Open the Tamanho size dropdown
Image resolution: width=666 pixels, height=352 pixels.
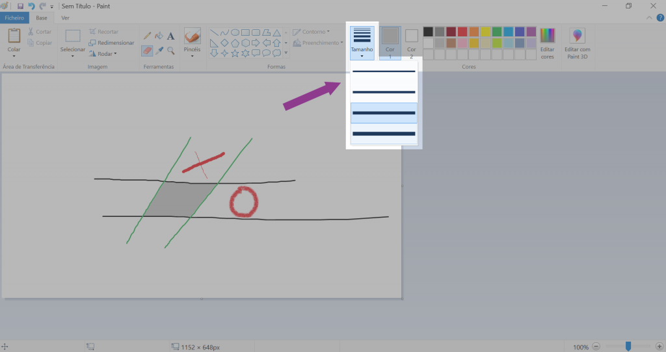362,43
